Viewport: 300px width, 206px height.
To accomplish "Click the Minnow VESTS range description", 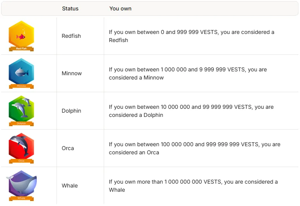I will 188,73.
